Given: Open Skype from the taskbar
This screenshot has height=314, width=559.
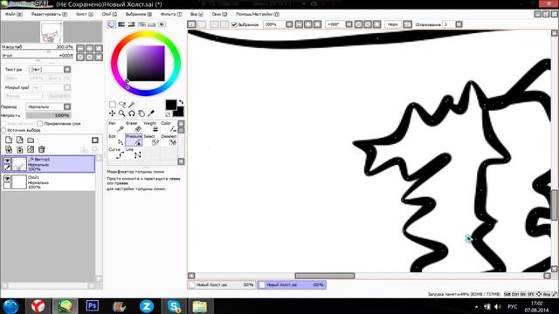Looking at the screenshot, I should pos(174,306).
